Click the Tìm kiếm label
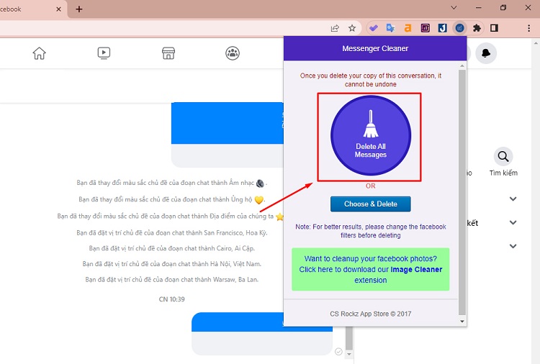The image size is (540, 364). [x=503, y=173]
